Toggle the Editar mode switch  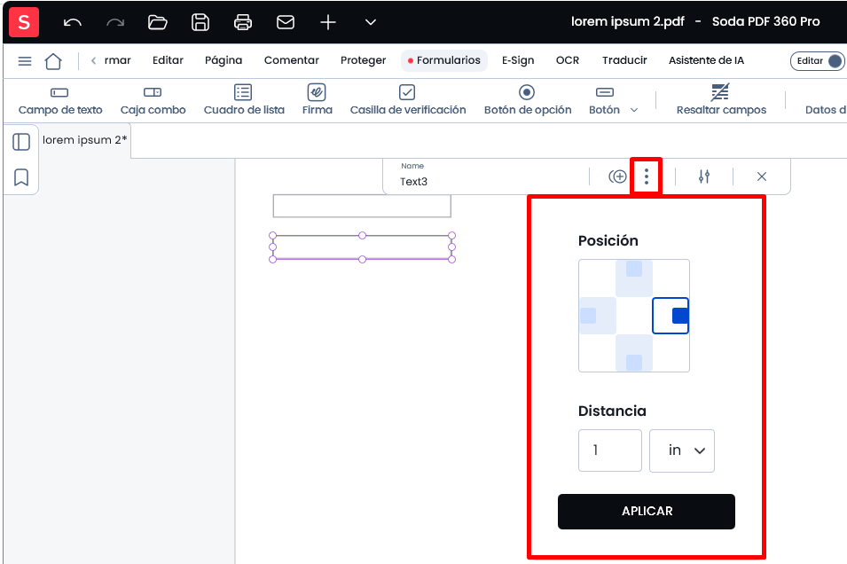click(x=818, y=61)
